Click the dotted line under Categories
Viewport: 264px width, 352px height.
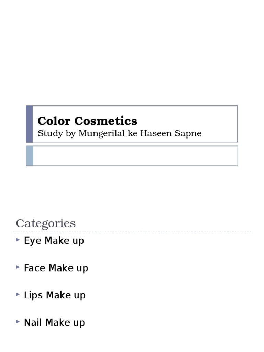click(x=133, y=231)
